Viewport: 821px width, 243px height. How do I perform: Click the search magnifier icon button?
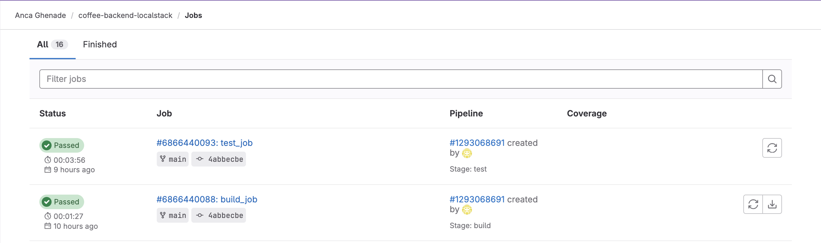click(772, 79)
